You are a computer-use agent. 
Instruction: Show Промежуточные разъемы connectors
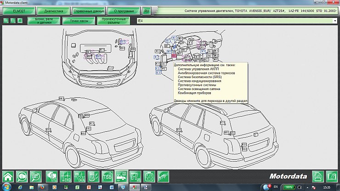click(x=113, y=21)
